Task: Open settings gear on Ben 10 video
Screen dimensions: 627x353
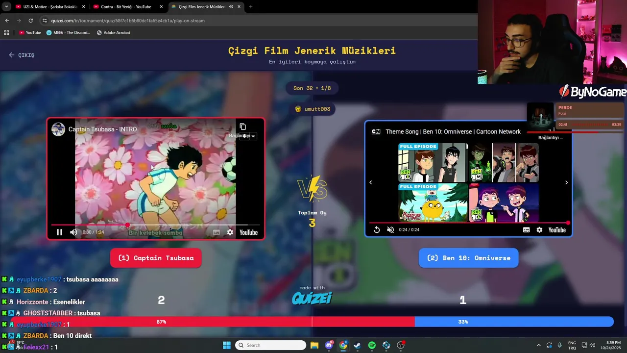Action: 539,229
